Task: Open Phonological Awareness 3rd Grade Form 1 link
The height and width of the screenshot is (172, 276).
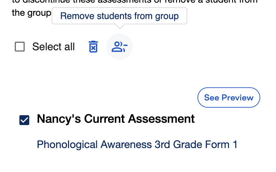Action: click(x=137, y=144)
